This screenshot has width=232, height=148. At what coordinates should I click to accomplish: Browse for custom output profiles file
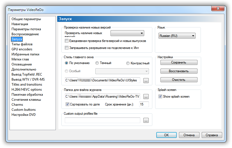coord(146,120)
